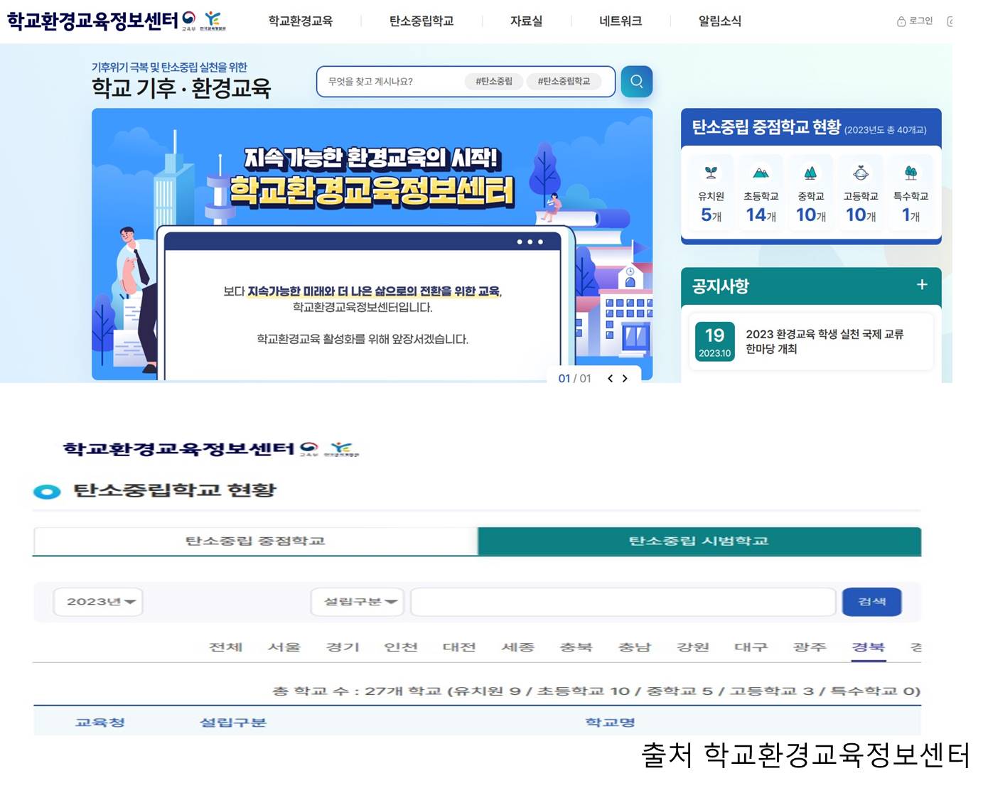The width and height of the screenshot is (988, 788).
Task: Click the kindergarten sprout icon
Action: coord(711,173)
